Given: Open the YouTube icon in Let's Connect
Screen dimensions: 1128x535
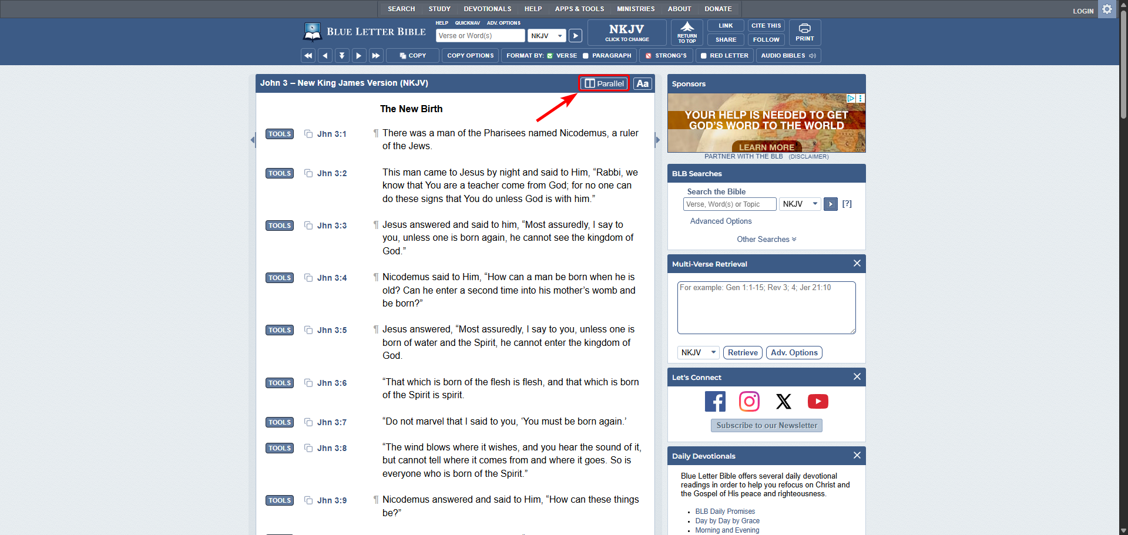Looking at the screenshot, I should click(818, 402).
